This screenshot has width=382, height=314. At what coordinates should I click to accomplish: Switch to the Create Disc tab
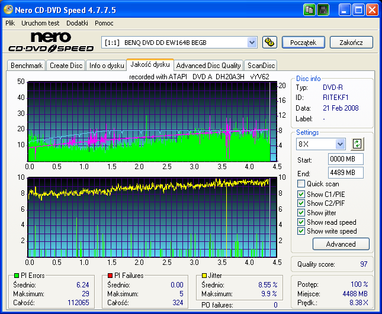66,66
